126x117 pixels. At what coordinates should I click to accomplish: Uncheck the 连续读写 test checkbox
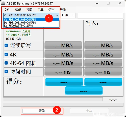(x=6, y=45)
